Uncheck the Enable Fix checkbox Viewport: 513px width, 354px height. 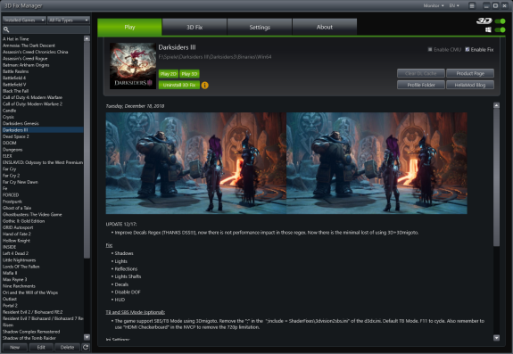(467, 49)
